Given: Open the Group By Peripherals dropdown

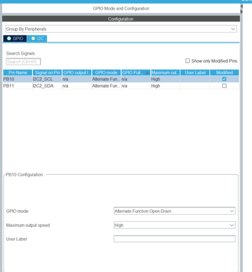Looking at the screenshot, I should (x=121, y=29).
